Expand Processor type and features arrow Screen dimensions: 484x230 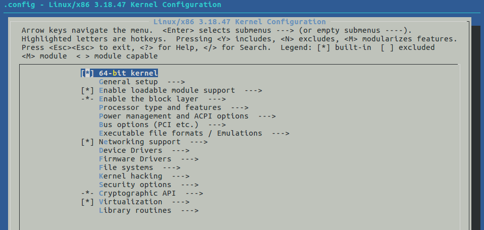[240, 107]
